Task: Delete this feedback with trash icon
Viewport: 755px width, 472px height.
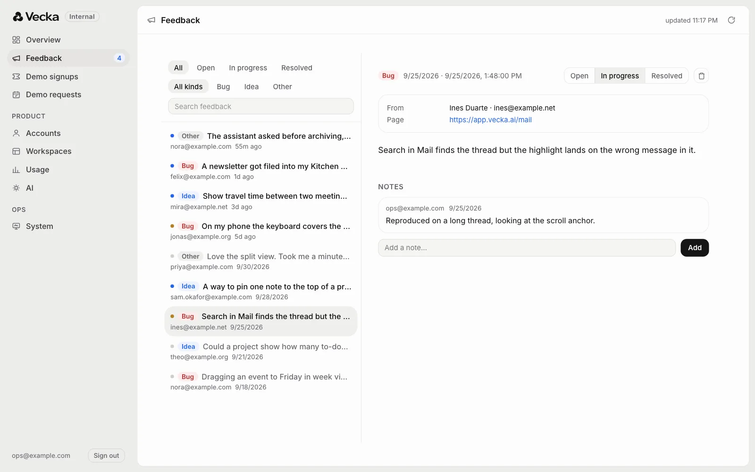Action: coord(701,76)
